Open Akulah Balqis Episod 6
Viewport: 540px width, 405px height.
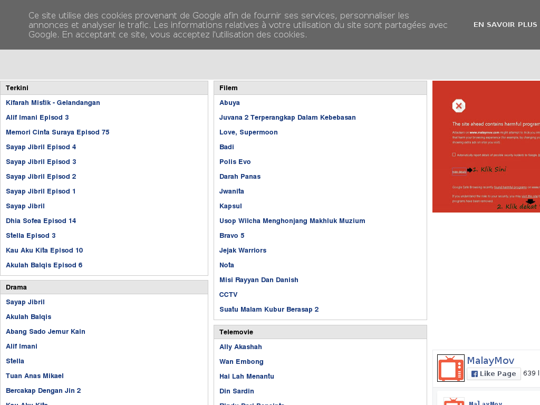click(44, 265)
